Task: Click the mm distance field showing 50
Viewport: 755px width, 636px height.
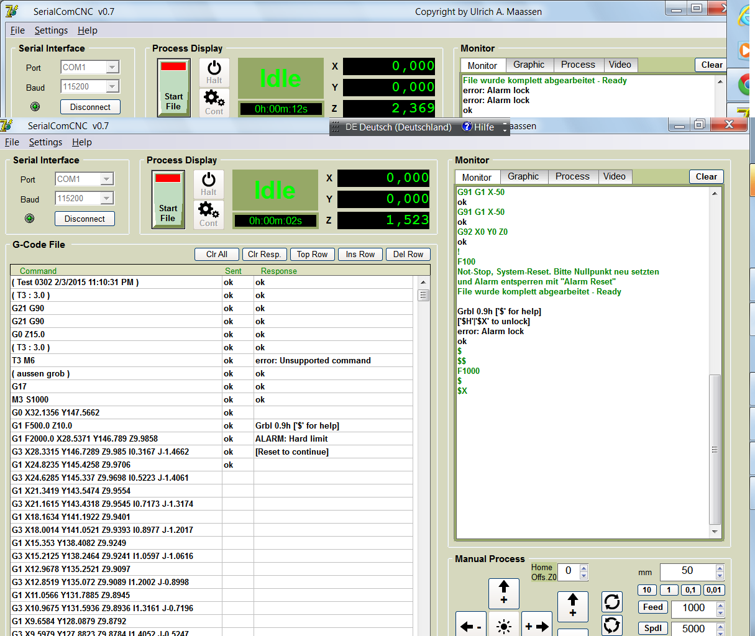Action: [687, 571]
